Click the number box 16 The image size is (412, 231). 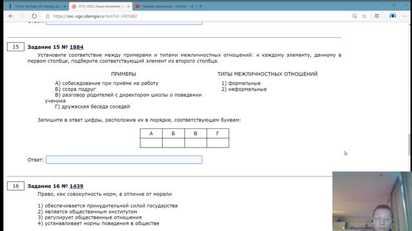tap(15, 186)
